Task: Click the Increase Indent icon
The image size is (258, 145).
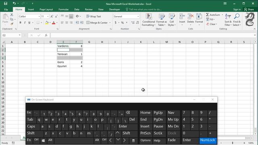Action: point(81,23)
